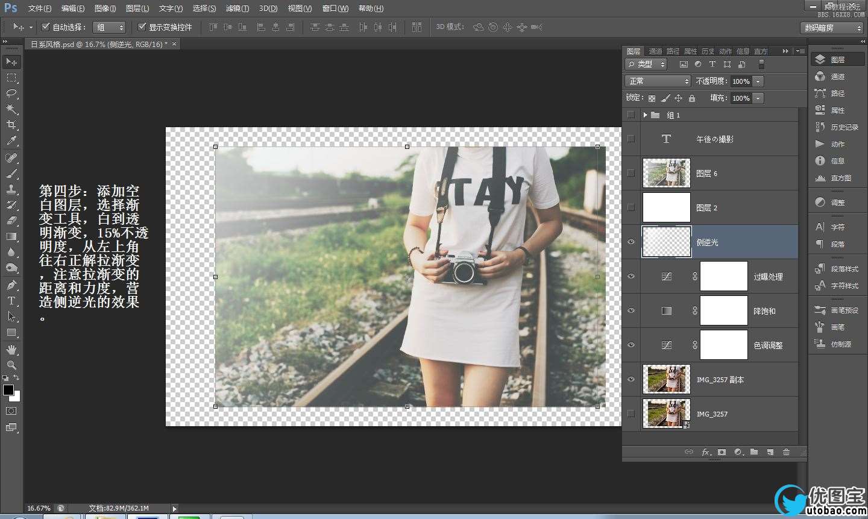
Task: Open the 直方图 panel button
Action: [837, 178]
